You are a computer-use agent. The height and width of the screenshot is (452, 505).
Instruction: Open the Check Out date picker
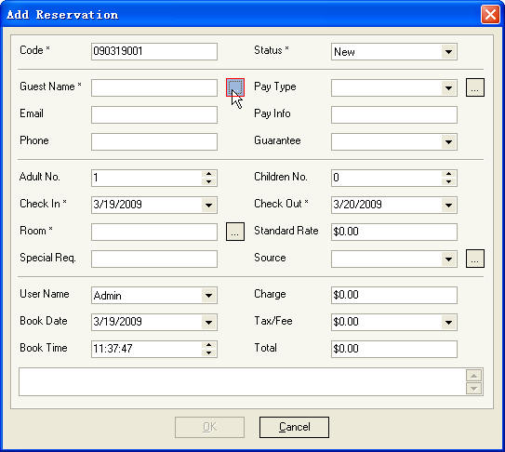(448, 205)
